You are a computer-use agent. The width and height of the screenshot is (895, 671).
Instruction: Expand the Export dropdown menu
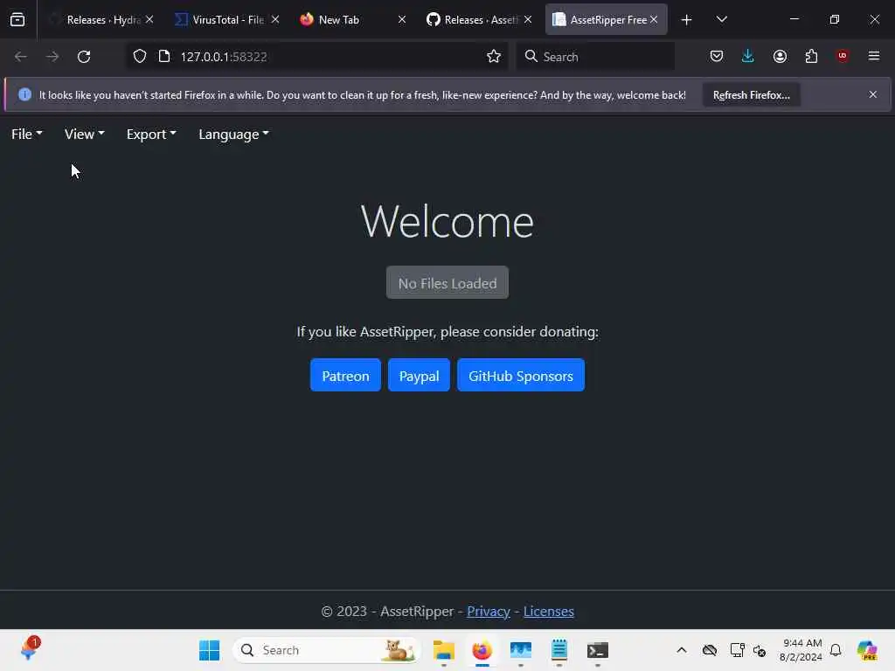coord(151,134)
